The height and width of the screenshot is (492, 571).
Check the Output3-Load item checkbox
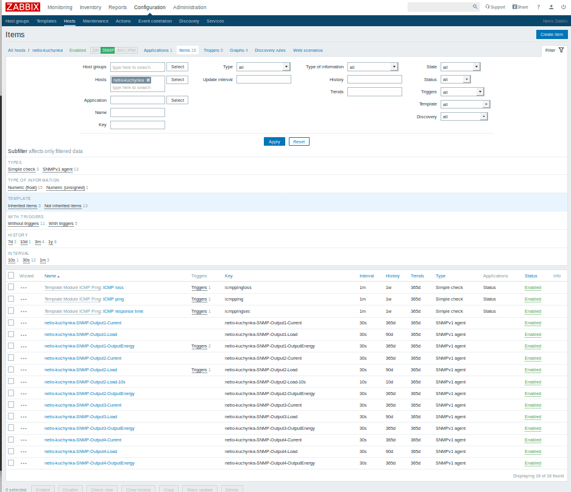[11, 416]
